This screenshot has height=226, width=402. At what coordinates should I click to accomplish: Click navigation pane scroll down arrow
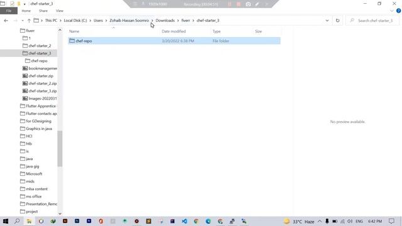pos(60,213)
